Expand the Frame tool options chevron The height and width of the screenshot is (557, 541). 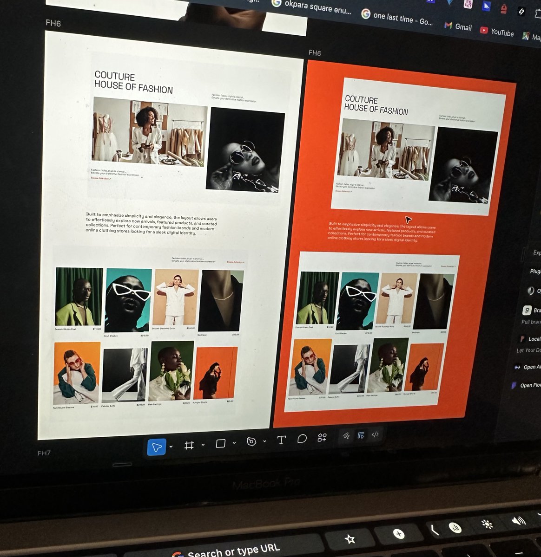pos(203,445)
